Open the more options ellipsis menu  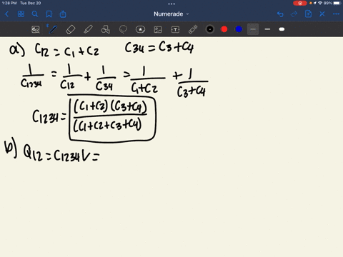(x=336, y=14)
